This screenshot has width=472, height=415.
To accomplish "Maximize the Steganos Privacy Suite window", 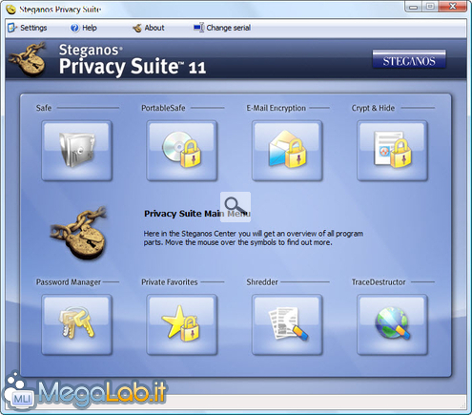I will tap(430, 7).
